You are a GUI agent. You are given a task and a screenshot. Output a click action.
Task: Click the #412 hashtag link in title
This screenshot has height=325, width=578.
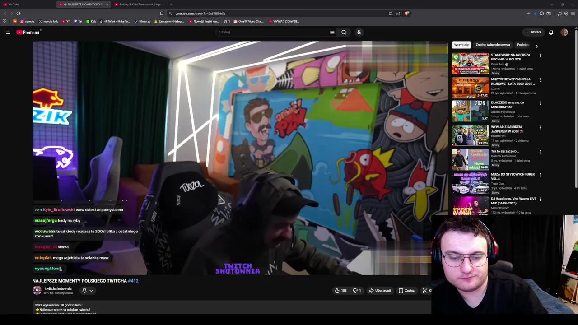coord(133,281)
